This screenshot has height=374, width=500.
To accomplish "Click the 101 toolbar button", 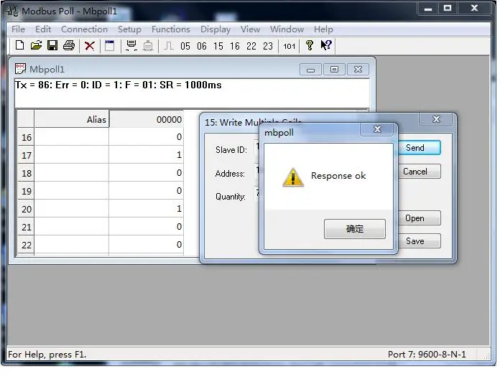I will tap(290, 47).
